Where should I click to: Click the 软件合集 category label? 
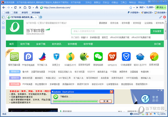point(15,84)
